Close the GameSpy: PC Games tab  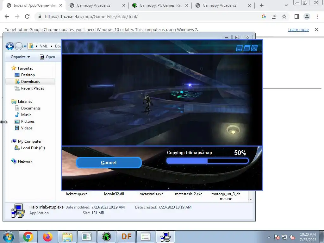[x=187, y=5]
